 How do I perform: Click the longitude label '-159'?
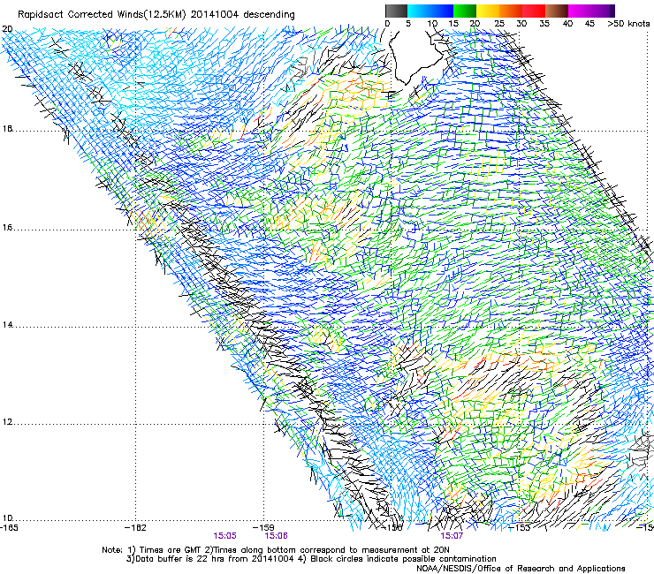point(263,528)
